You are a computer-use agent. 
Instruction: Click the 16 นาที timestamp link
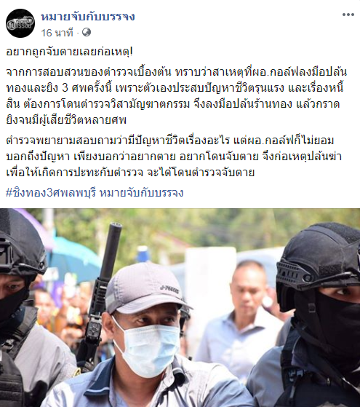click(x=57, y=33)
